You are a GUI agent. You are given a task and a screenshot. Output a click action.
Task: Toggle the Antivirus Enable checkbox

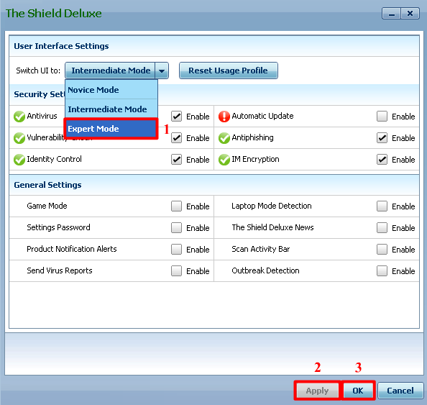click(x=176, y=116)
